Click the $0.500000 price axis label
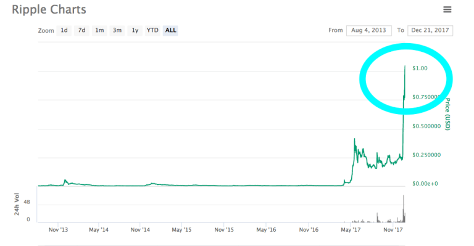This screenshot has height=246, width=474. (426, 126)
